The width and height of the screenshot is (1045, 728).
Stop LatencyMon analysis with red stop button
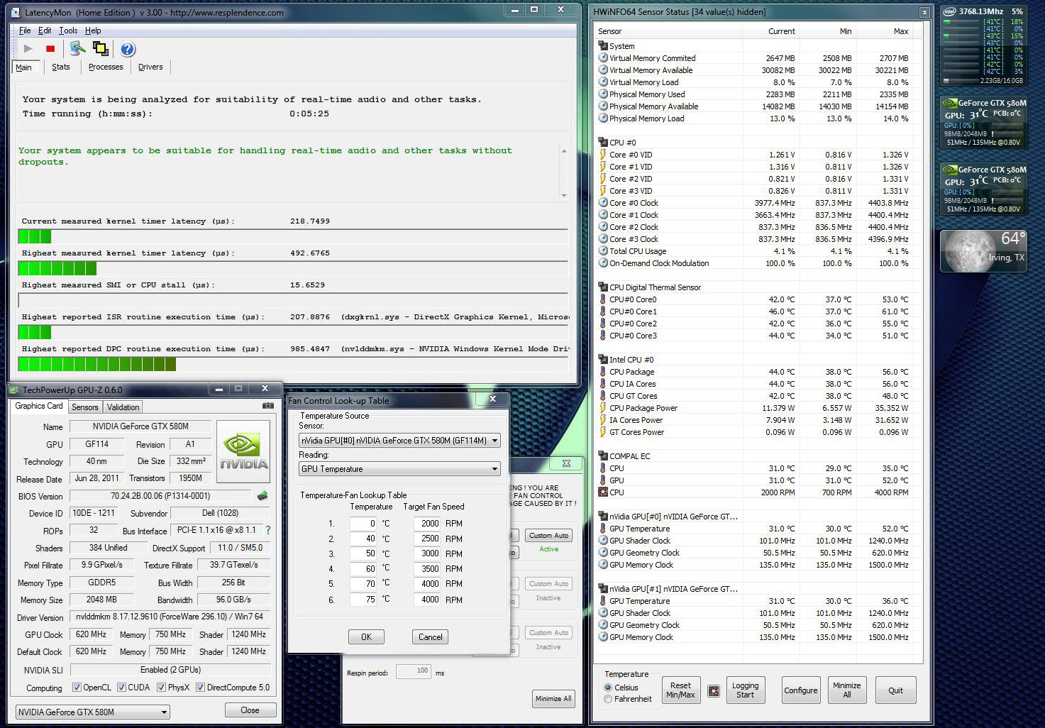pyautogui.click(x=50, y=49)
